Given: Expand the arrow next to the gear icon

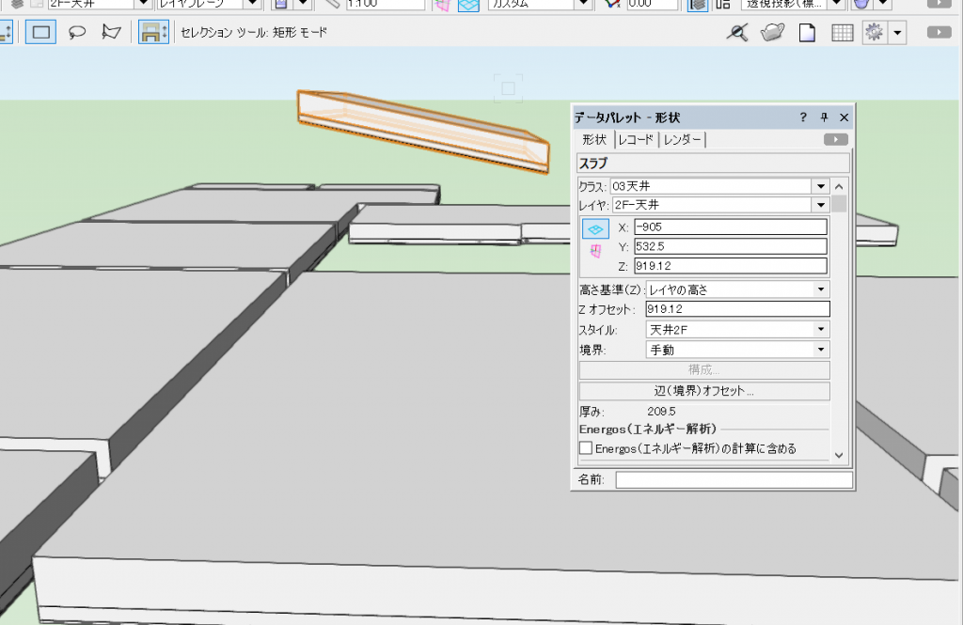Looking at the screenshot, I should tap(897, 33).
